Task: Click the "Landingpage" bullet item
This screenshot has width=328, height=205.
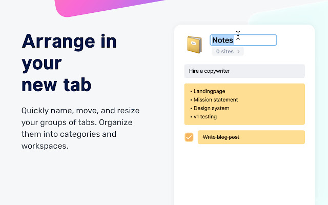Action: [207, 91]
